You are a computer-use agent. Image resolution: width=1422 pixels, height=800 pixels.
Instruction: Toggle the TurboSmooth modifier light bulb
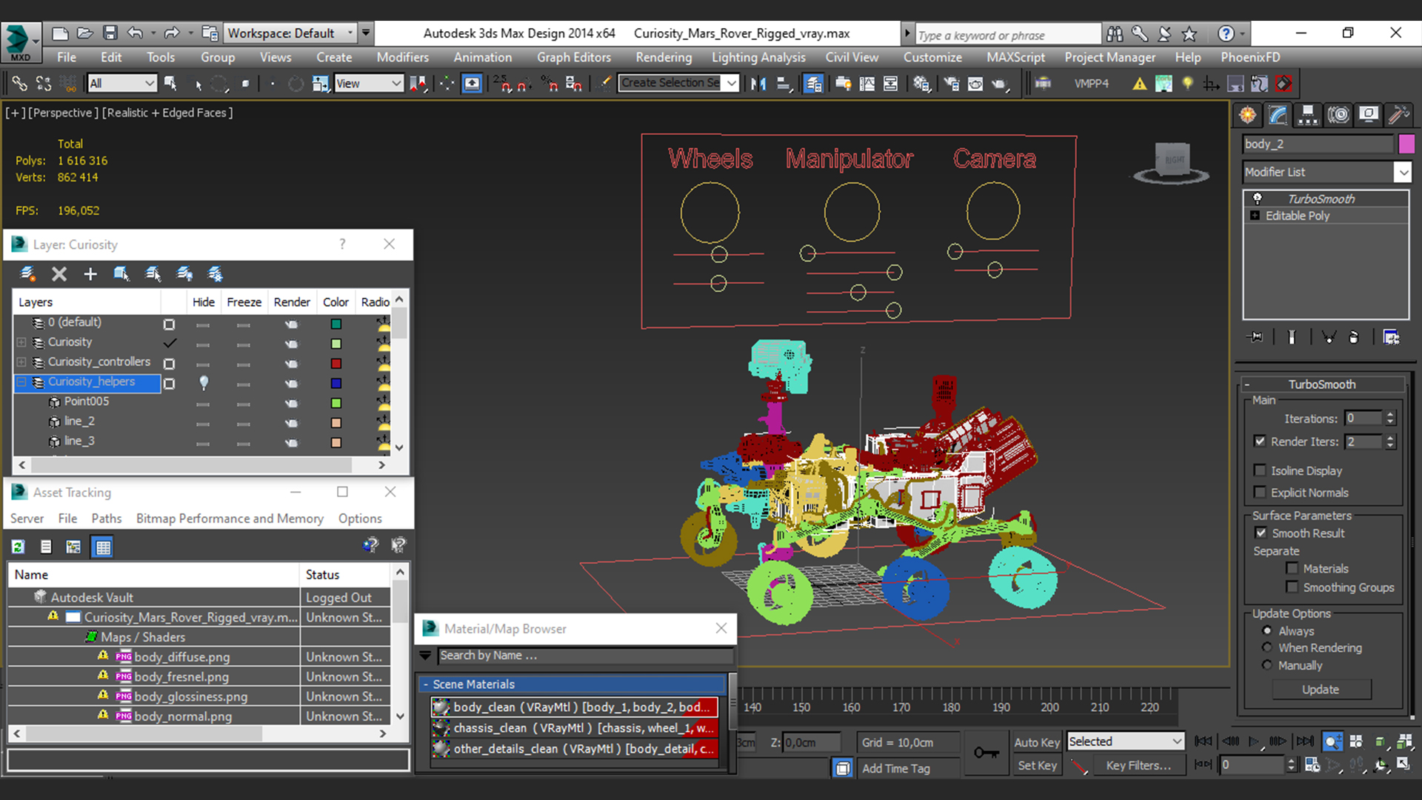(x=1257, y=199)
